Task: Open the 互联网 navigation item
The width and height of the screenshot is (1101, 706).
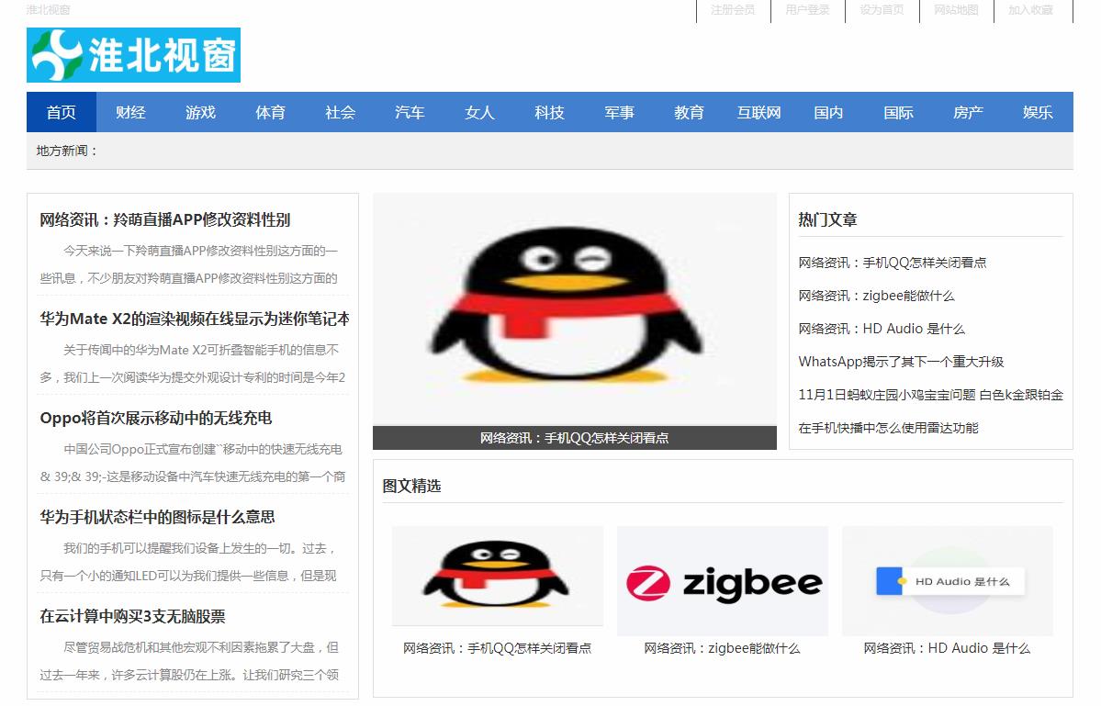Action: 759,112
